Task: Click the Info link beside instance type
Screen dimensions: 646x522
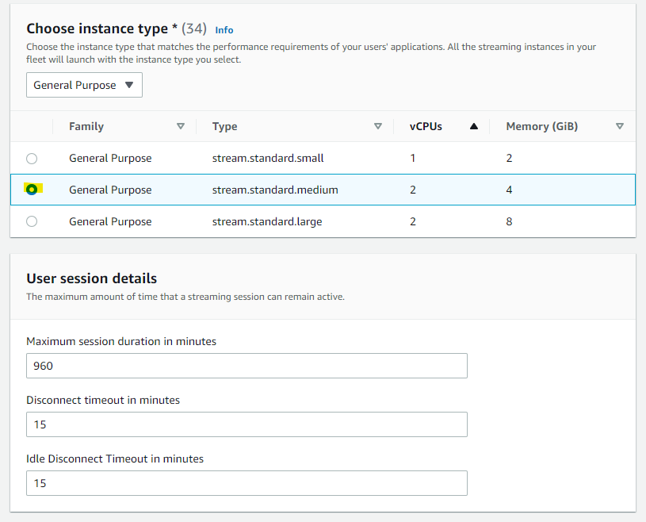Action: [x=224, y=30]
